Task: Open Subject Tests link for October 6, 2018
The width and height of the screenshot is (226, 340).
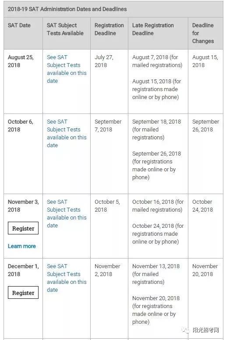Action: 67,133
